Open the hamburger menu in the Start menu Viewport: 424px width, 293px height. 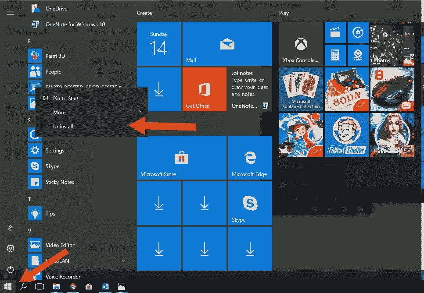click(x=10, y=13)
